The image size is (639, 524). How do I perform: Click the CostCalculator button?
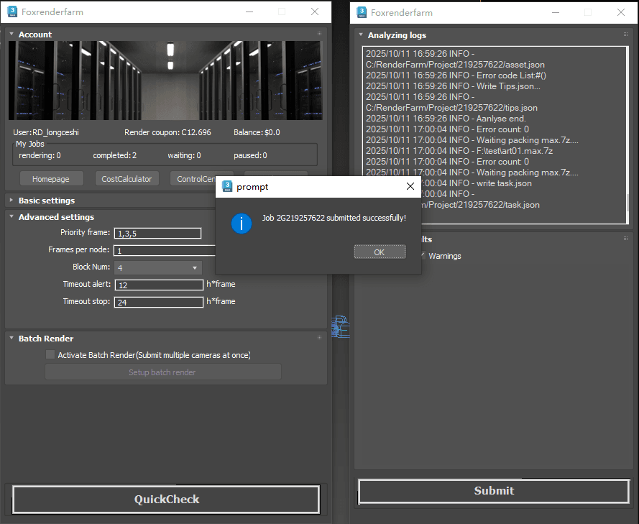[x=127, y=179]
